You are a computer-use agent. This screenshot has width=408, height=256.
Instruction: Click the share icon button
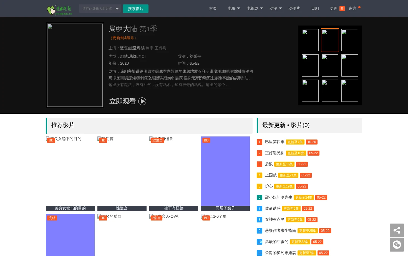pyautogui.click(x=397, y=230)
